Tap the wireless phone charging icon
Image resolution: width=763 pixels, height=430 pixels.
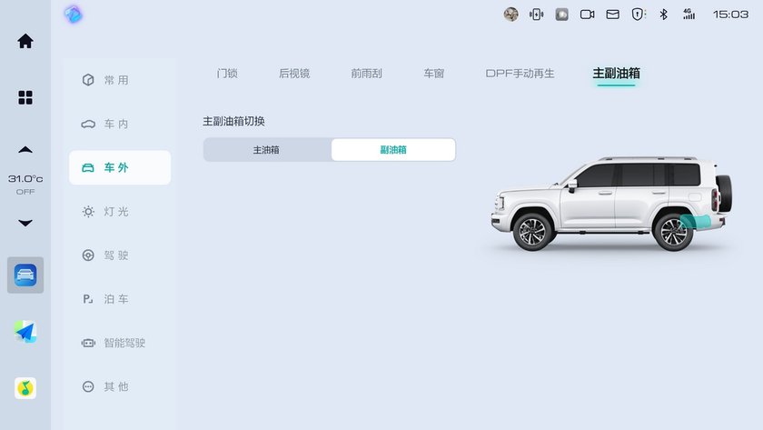coord(536,14)
